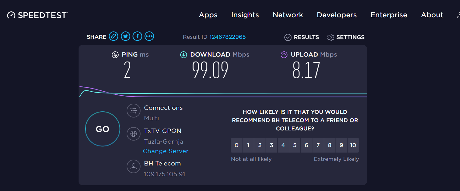Screen dimensions: 460x191
Task: Share result on Facebook icon
Action: pos(137,36)
